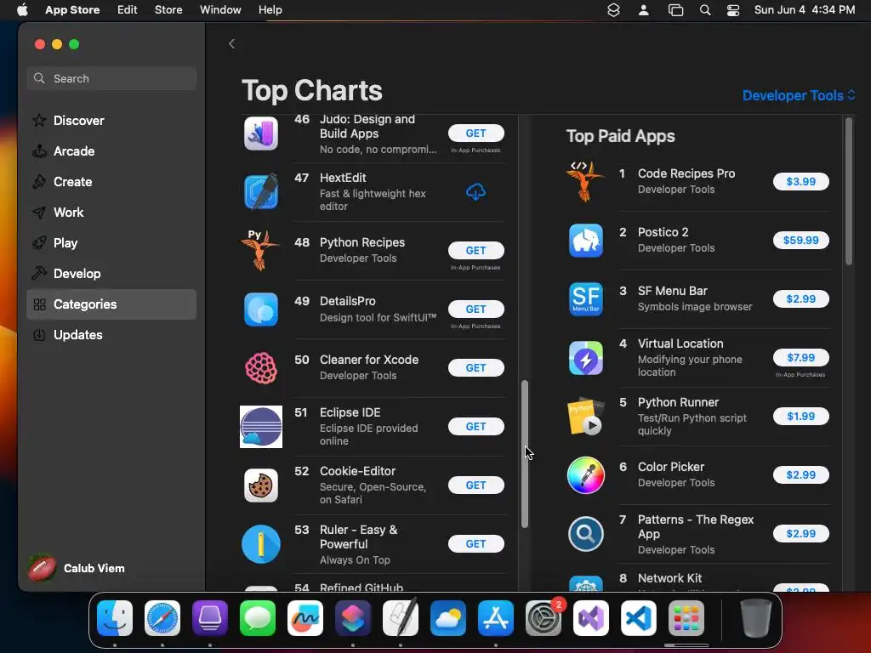Open the Color Picker app icon

(586, 474)
